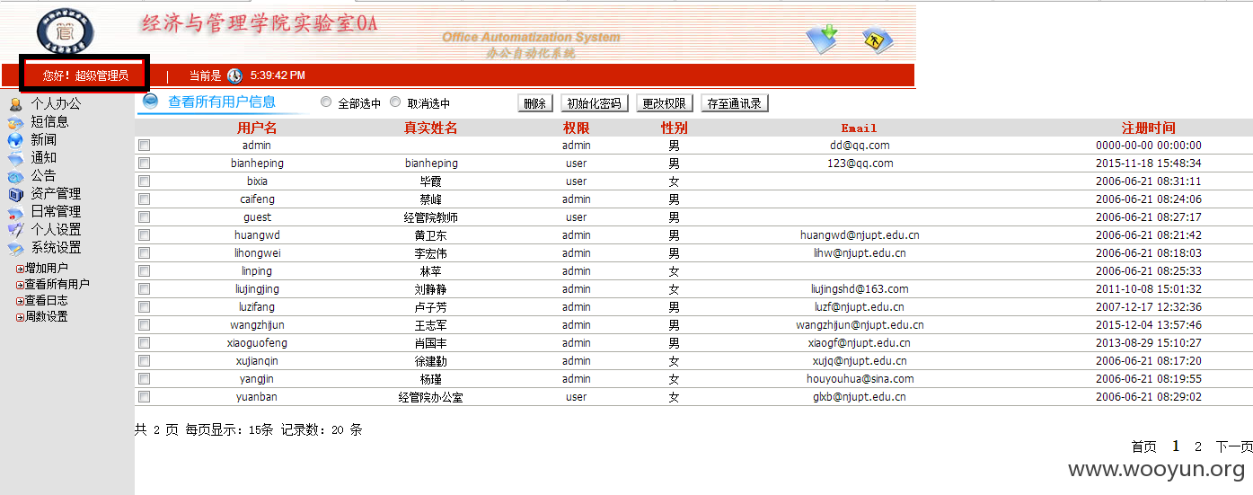Collapse the 系统设置 menu
This screenshot has width=1253, height=495.
pyautogui.click(x=56, y=248)
